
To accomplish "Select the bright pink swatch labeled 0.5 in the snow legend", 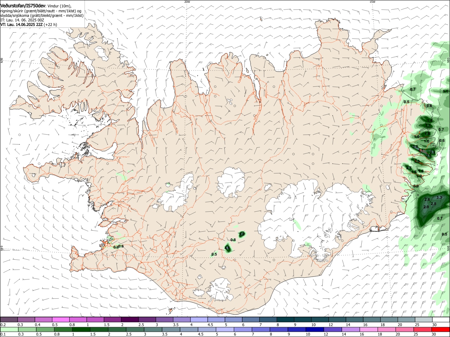I will [x=60, y=320].
